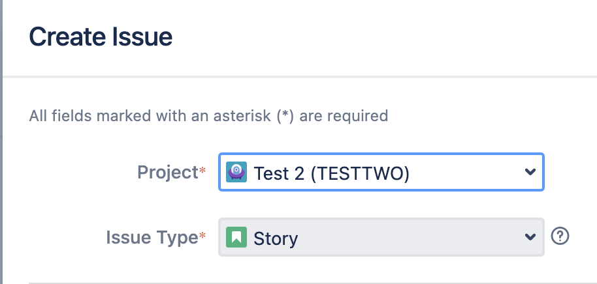Viewport: 597px width, 284px height.
Task: Click empty space inside the Issue Type field
Action: pos(418,237)
